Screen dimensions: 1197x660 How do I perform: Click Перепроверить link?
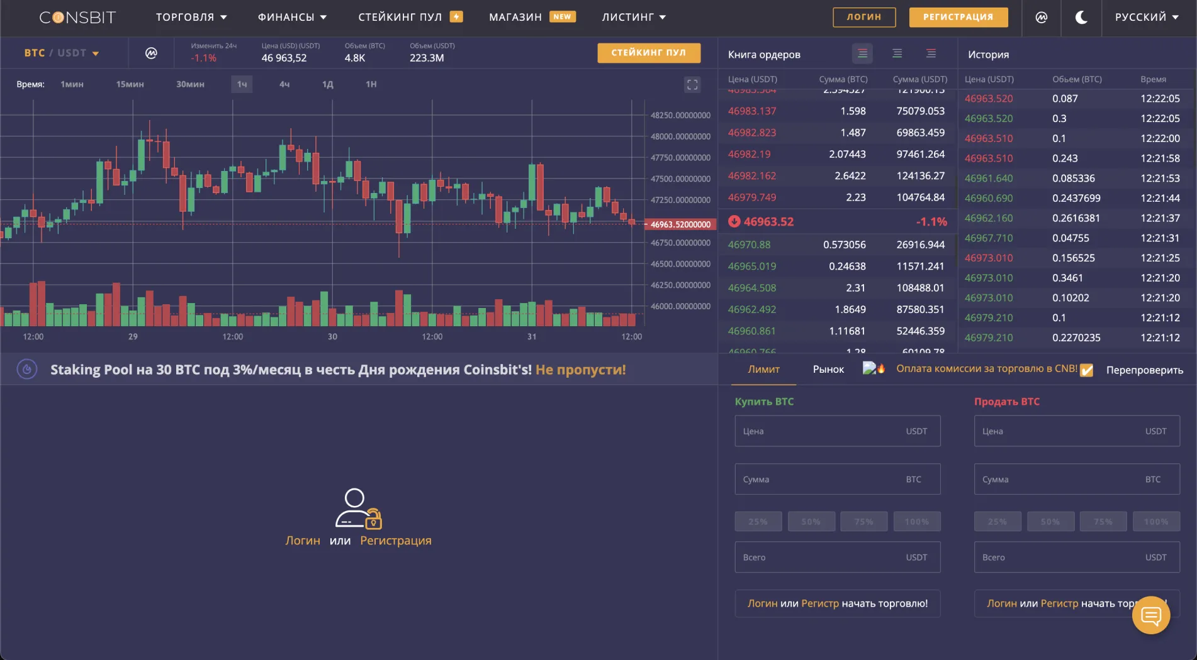(x=1145, y=370)
